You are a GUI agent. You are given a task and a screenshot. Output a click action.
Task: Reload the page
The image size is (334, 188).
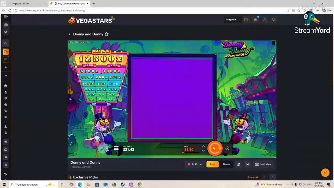pyautogui.click(x=10, y=10)
